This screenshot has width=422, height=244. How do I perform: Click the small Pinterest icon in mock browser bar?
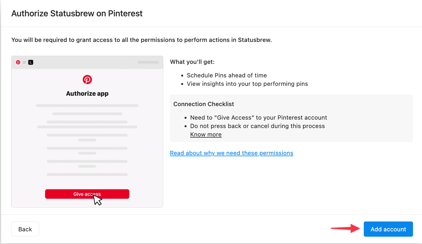(18, 62)
